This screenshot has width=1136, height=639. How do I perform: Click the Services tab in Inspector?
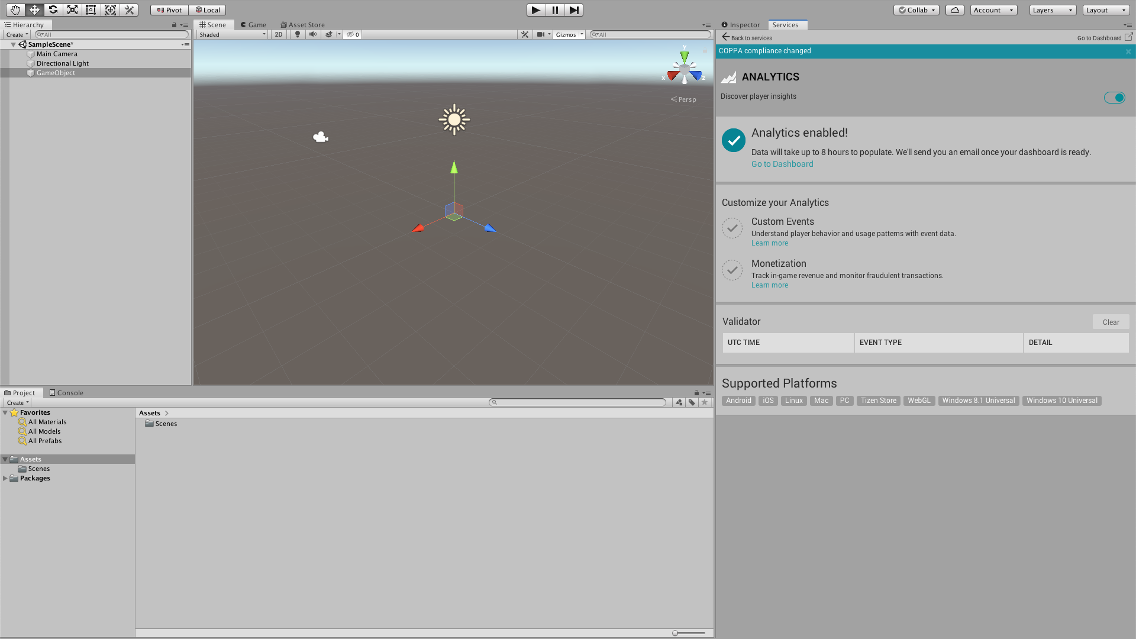[786, 24]
